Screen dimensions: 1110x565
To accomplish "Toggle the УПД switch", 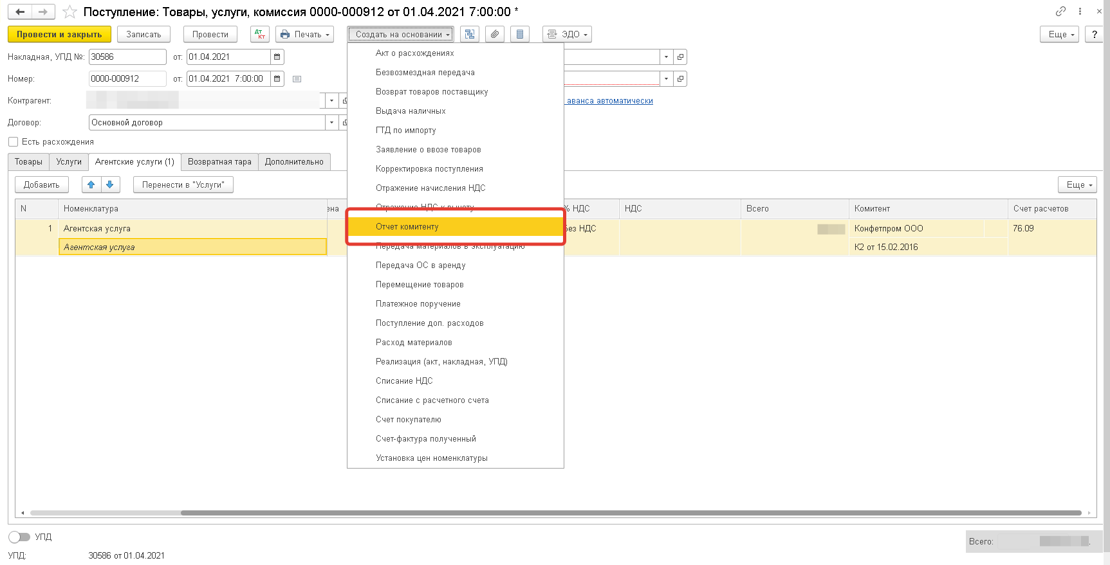I will click(19, 537).
